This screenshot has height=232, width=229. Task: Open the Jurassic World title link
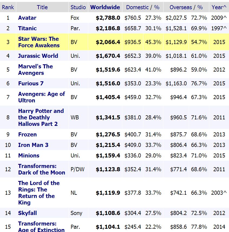coord(38,56)
